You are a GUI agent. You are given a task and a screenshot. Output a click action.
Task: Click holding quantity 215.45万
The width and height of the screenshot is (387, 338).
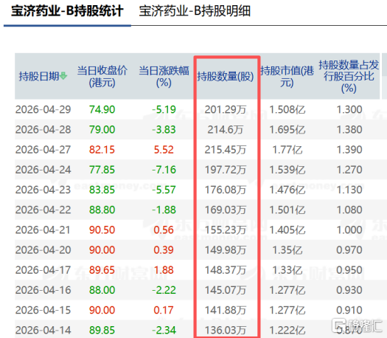[226, 150]
